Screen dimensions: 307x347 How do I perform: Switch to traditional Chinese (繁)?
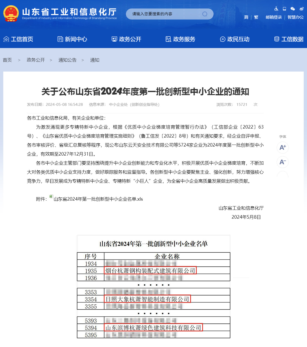(x=256, y=17)
